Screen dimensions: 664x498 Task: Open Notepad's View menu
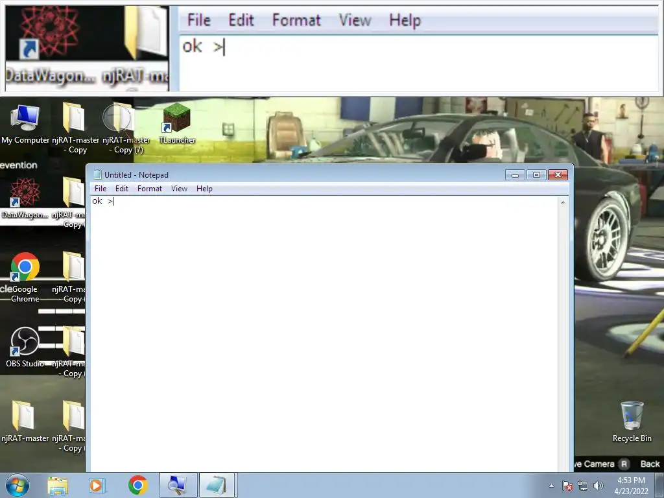click(x=179, y=189)
